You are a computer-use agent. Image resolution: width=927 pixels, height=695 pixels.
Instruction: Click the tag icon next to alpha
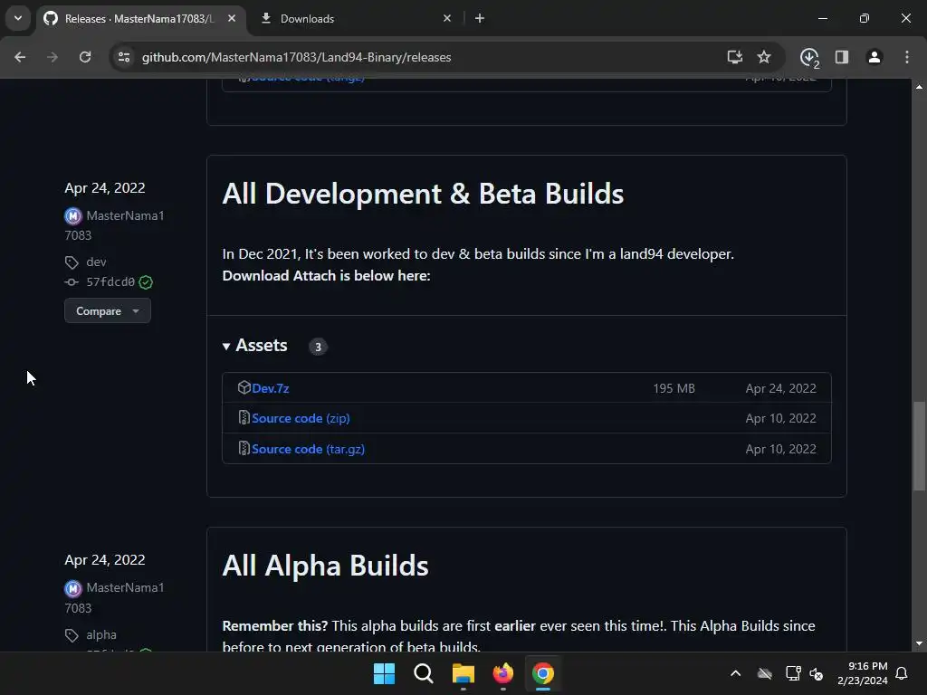(x=72, y=635)
